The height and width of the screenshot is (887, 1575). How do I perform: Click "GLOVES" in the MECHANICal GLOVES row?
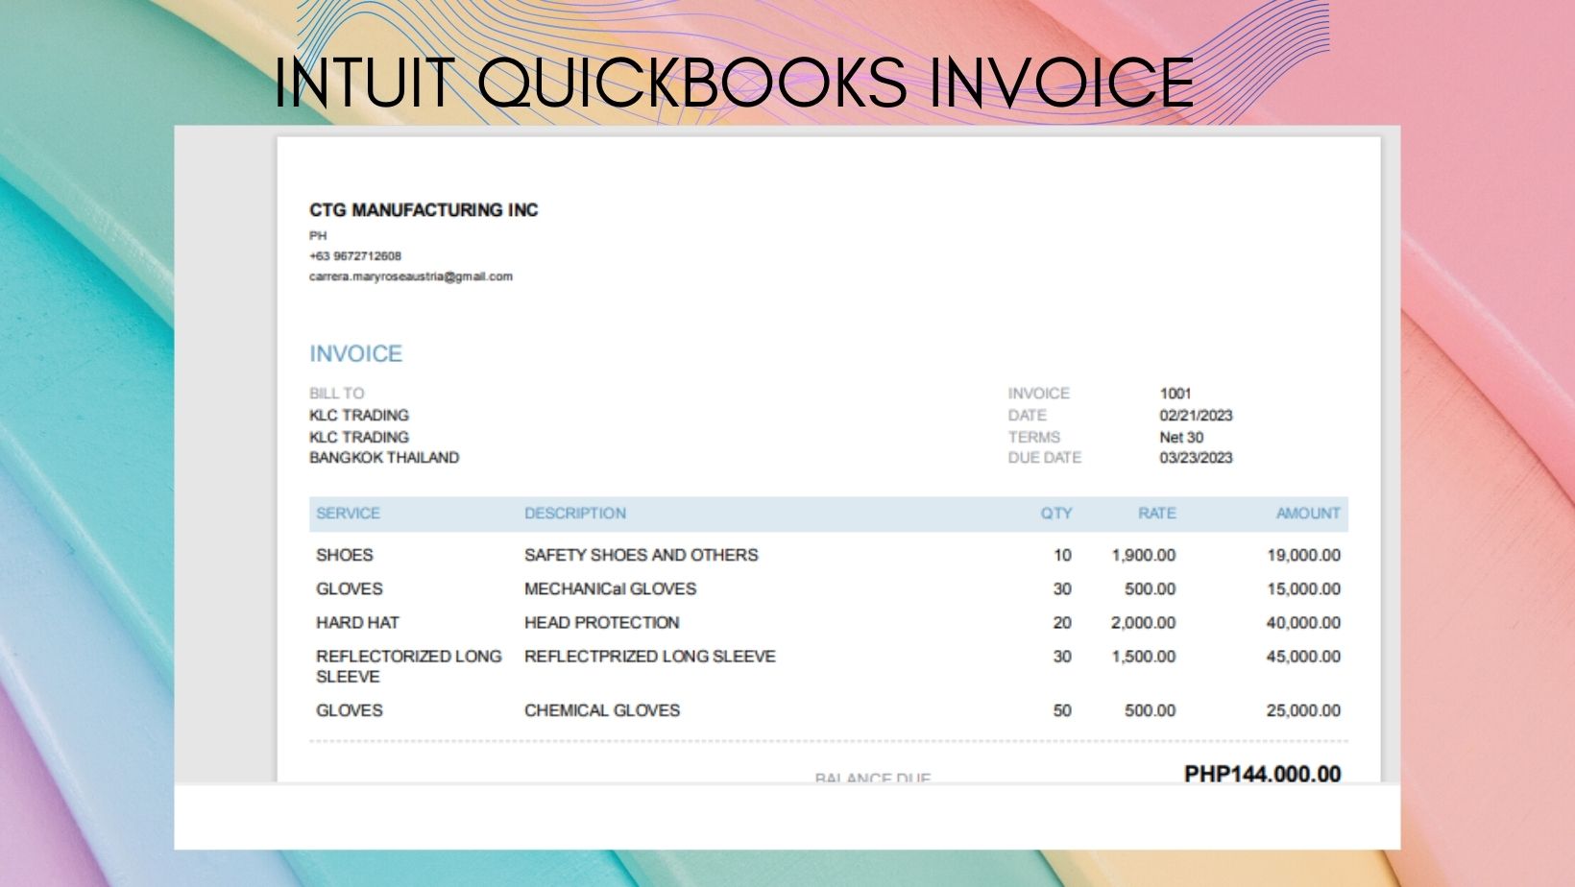[350, 588]
